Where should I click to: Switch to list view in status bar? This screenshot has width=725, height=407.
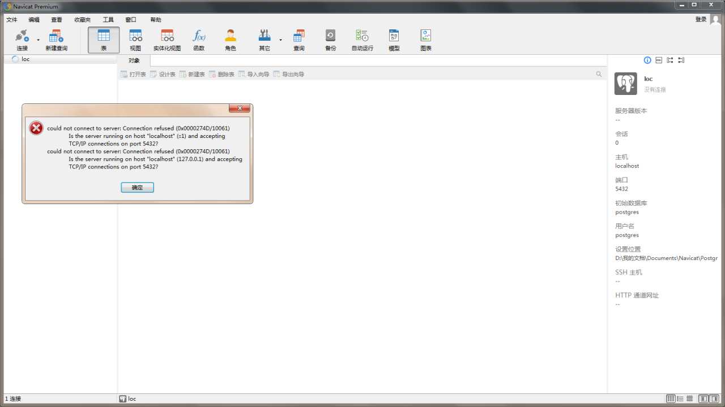pos(680,399)
